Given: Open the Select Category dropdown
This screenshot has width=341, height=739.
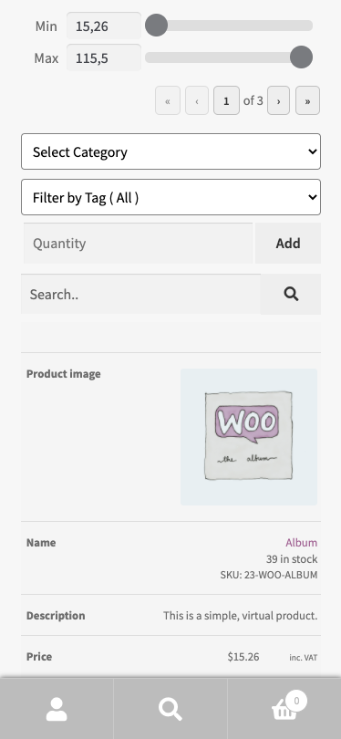Looking at the screenshot, I should tap(171, 151).
